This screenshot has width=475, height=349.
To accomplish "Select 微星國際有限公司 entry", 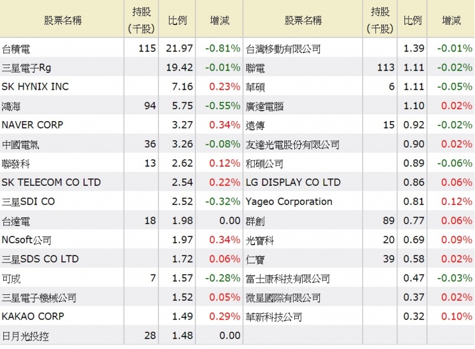I will [283, 298].
